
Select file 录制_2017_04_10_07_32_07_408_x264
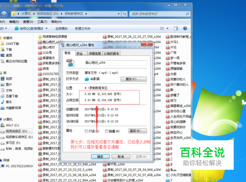132,175
